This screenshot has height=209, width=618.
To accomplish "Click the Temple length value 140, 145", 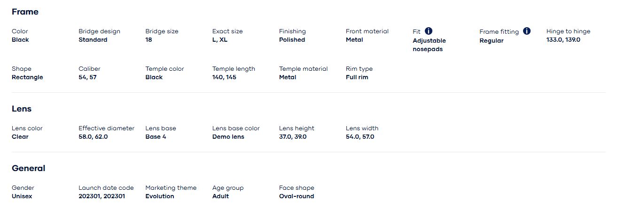I will point(224,77).
